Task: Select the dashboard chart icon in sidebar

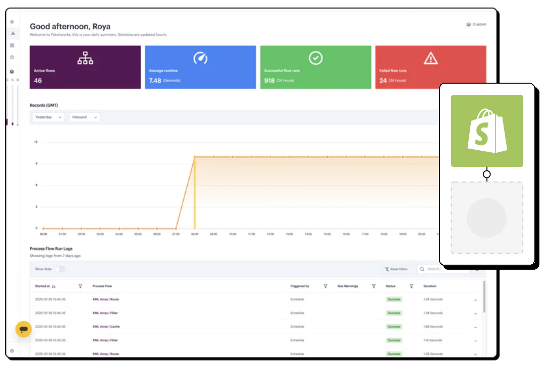Action: click(x=13, y=33)
